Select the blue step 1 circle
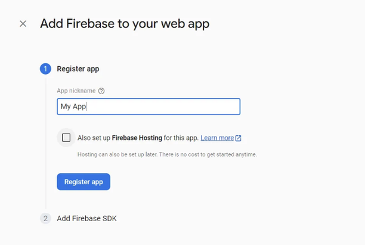 pos(45,69)
